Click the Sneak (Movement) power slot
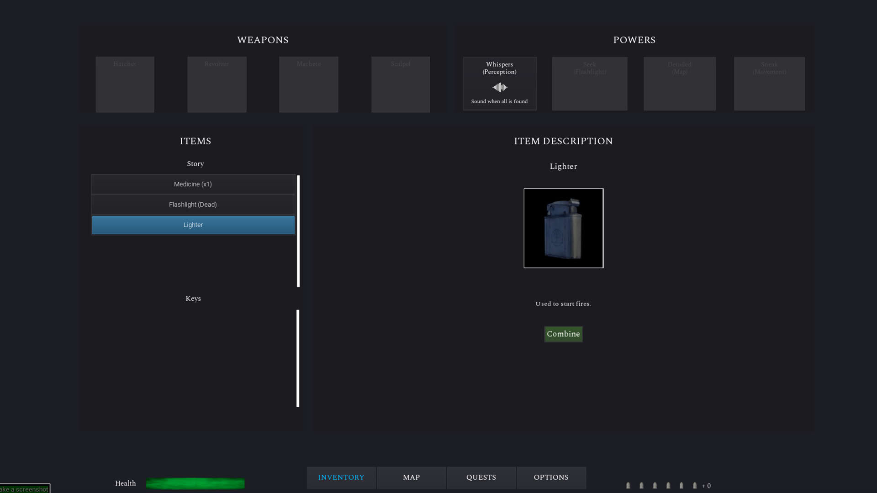This screenshot has width=877, height=493. [x=770, y=84]
